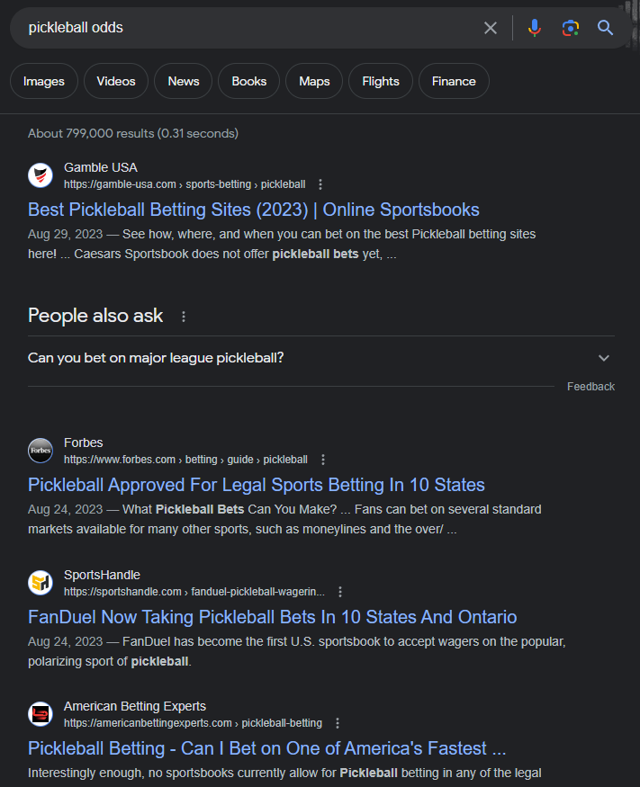
Task: Switch to the News tab
Action: pyautogui.click(x=184, y=81)
